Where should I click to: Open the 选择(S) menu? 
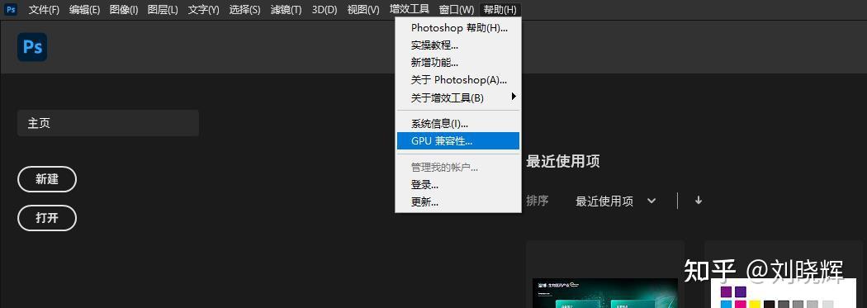coord(245,10)
